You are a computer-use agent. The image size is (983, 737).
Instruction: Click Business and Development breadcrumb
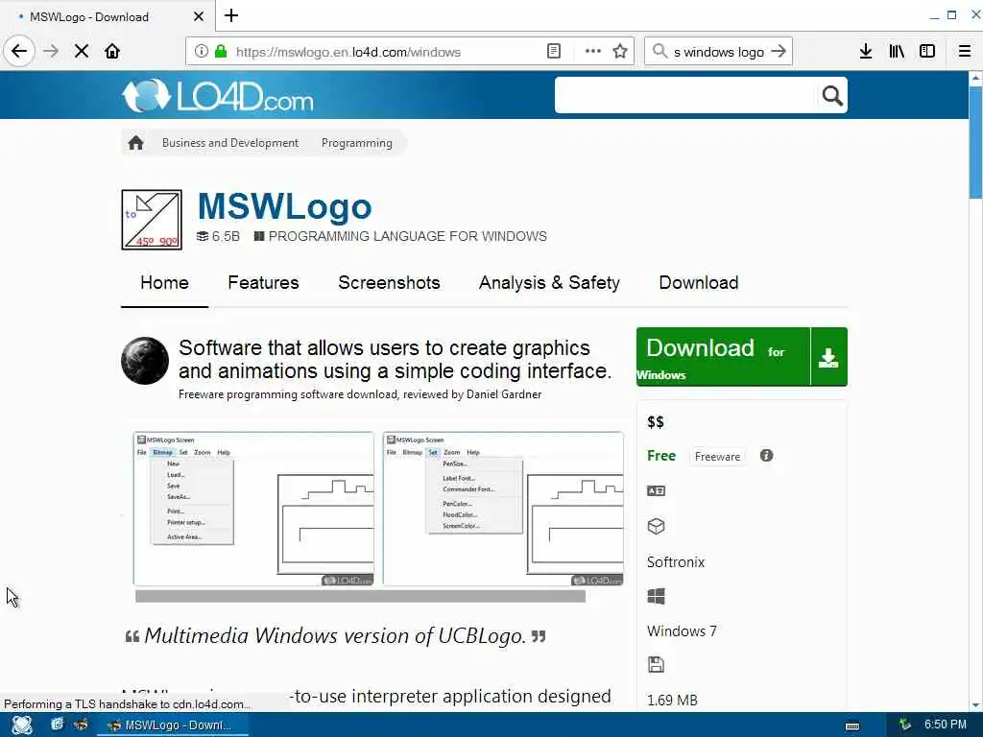click(x=230, y=143)
